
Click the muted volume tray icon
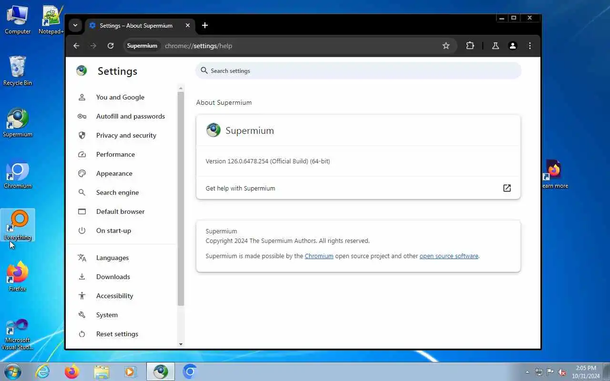[x=562, y=372]
